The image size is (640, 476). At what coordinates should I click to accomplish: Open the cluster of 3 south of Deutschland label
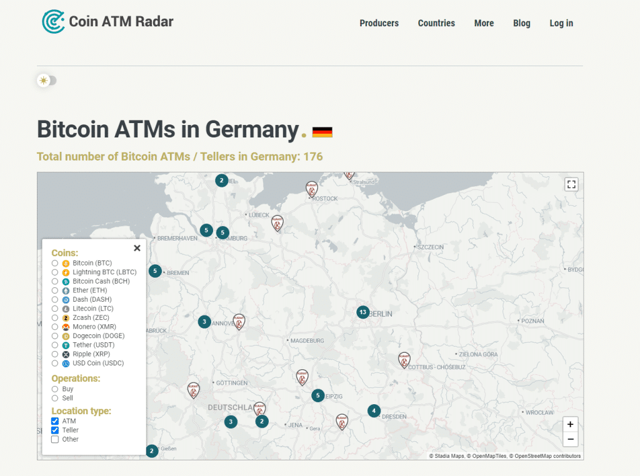point(231,422)
